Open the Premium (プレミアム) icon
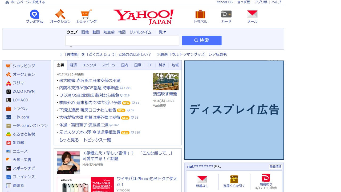The height and width of the screenshot is (192, 341). 34,14
